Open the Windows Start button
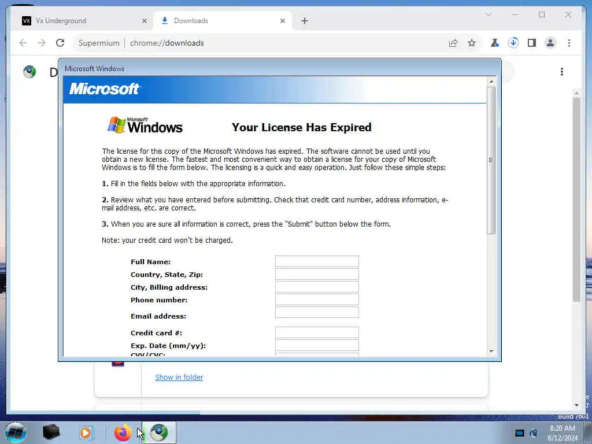 click(16, 432)
